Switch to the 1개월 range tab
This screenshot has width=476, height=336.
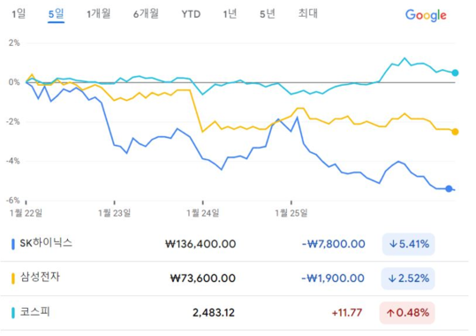click(99, 13)
